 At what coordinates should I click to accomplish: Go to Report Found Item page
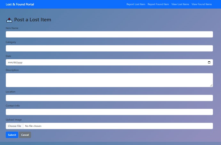(158, 4)
